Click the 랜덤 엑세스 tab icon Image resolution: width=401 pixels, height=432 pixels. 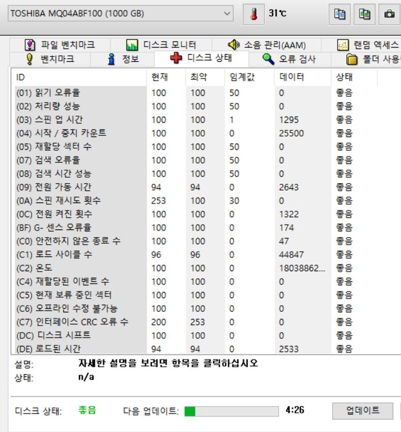(x=343, y=45)
